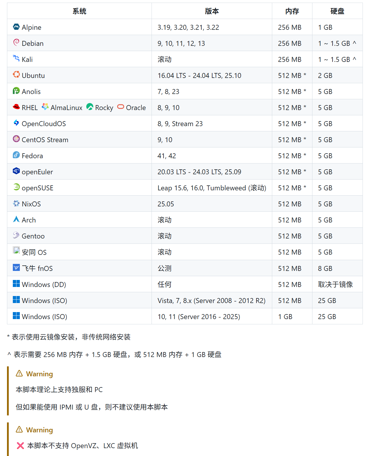Click the Vista, 7, 8.x (Server 2008 - 2012 R2) cell
Viewport: 378px width, 456px height.
pos(212,300)
